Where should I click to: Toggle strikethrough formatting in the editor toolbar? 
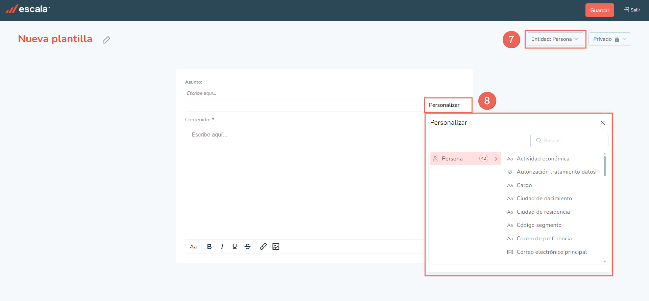click(x=247, y=246)
